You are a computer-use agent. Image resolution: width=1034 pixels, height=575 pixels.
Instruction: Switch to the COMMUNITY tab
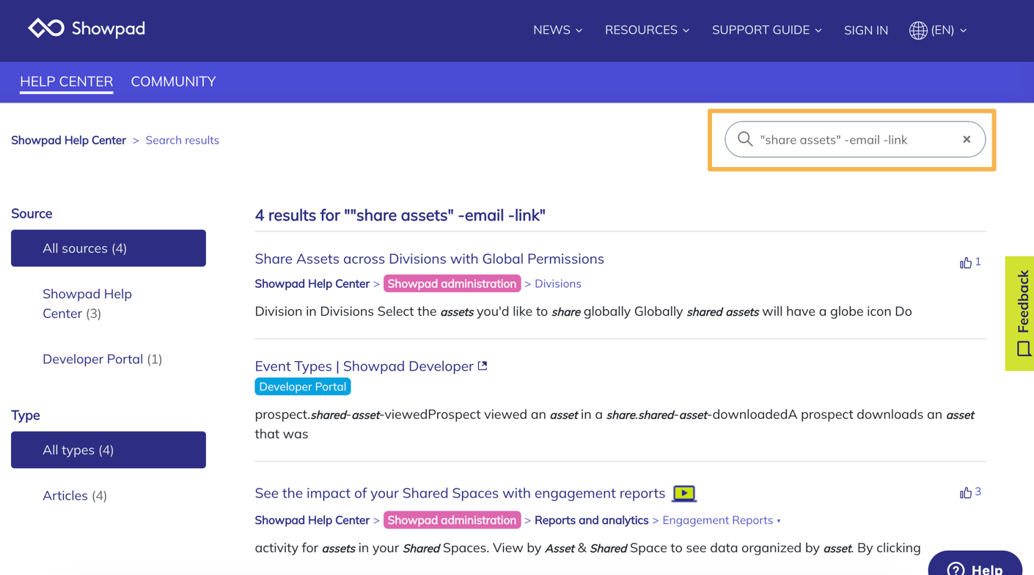point(173,81)
